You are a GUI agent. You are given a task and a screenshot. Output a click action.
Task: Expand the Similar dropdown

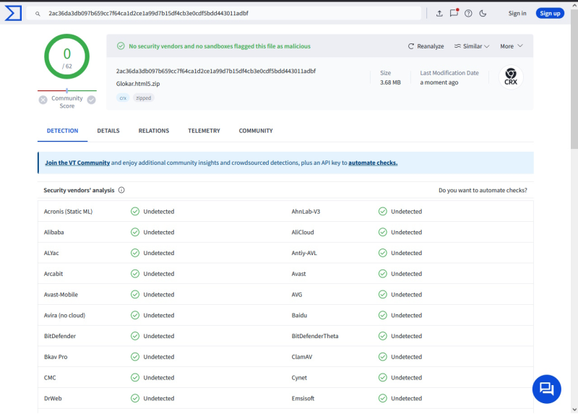point(472,46)
